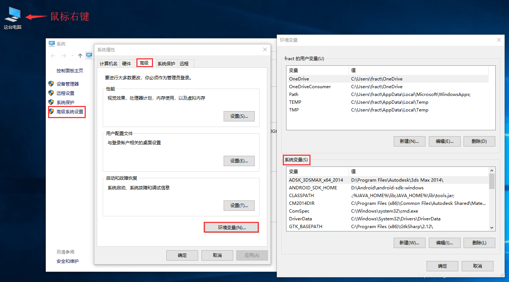509x282 pixels.
Task: Open 安全和维护 link
Action: (x=68, y=261)
